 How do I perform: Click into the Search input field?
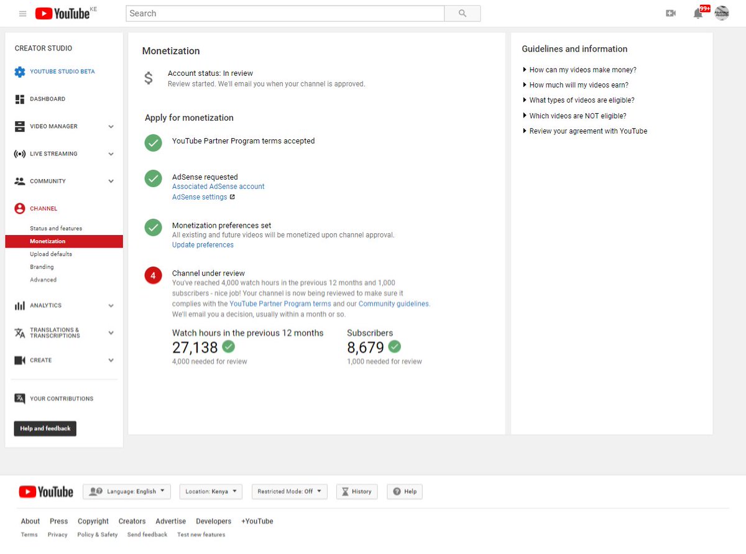pyautogui.click(x=285, y=13)
